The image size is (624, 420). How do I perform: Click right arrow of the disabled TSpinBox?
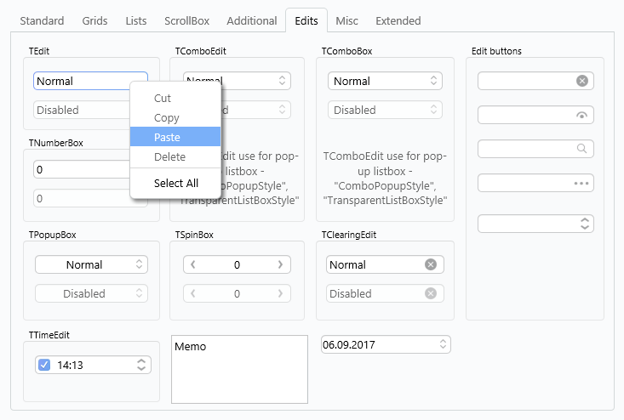click(x=281, y=293)
